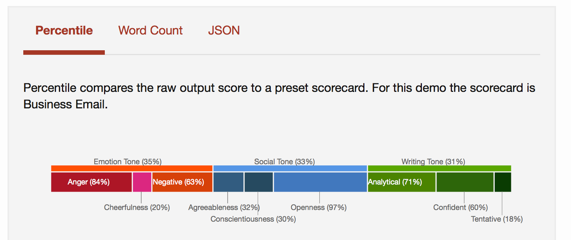Select the wide blue Openness segment
This screenshot has width=571, height=240.
tap(320, 182)
